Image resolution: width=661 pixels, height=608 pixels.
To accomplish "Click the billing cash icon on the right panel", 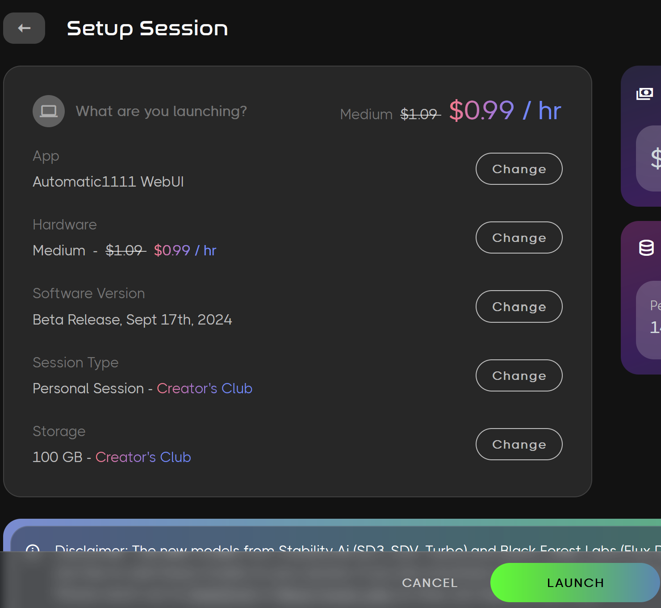I will click(644, 93).
